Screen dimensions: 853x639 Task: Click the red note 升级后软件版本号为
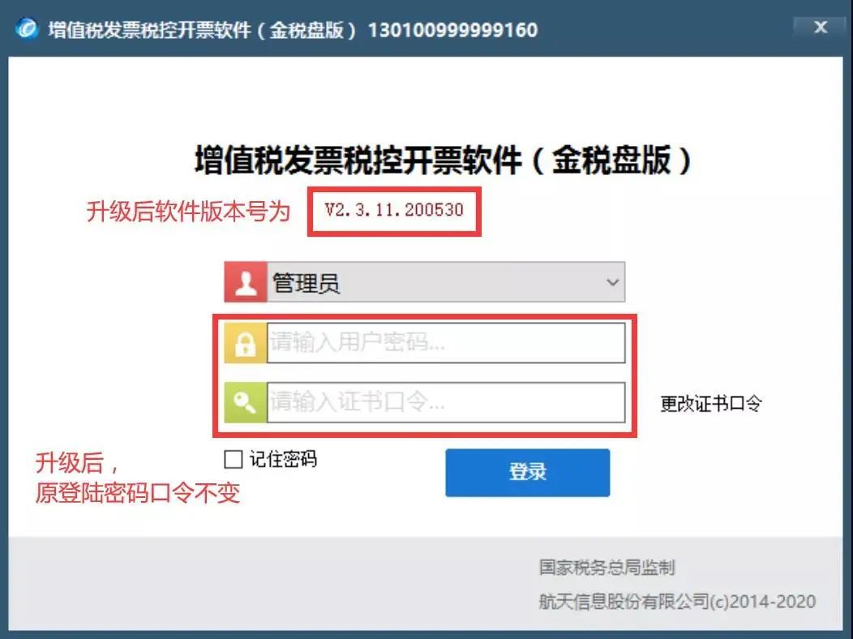click(188, 211)
